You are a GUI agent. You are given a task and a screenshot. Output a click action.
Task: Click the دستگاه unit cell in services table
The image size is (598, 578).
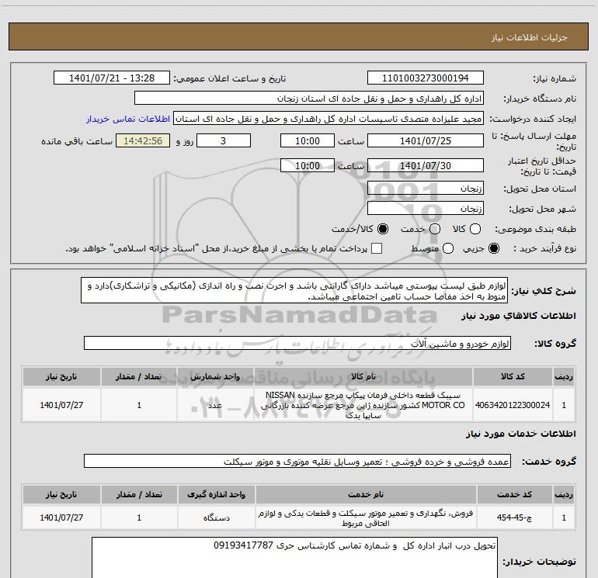point(216,517)
